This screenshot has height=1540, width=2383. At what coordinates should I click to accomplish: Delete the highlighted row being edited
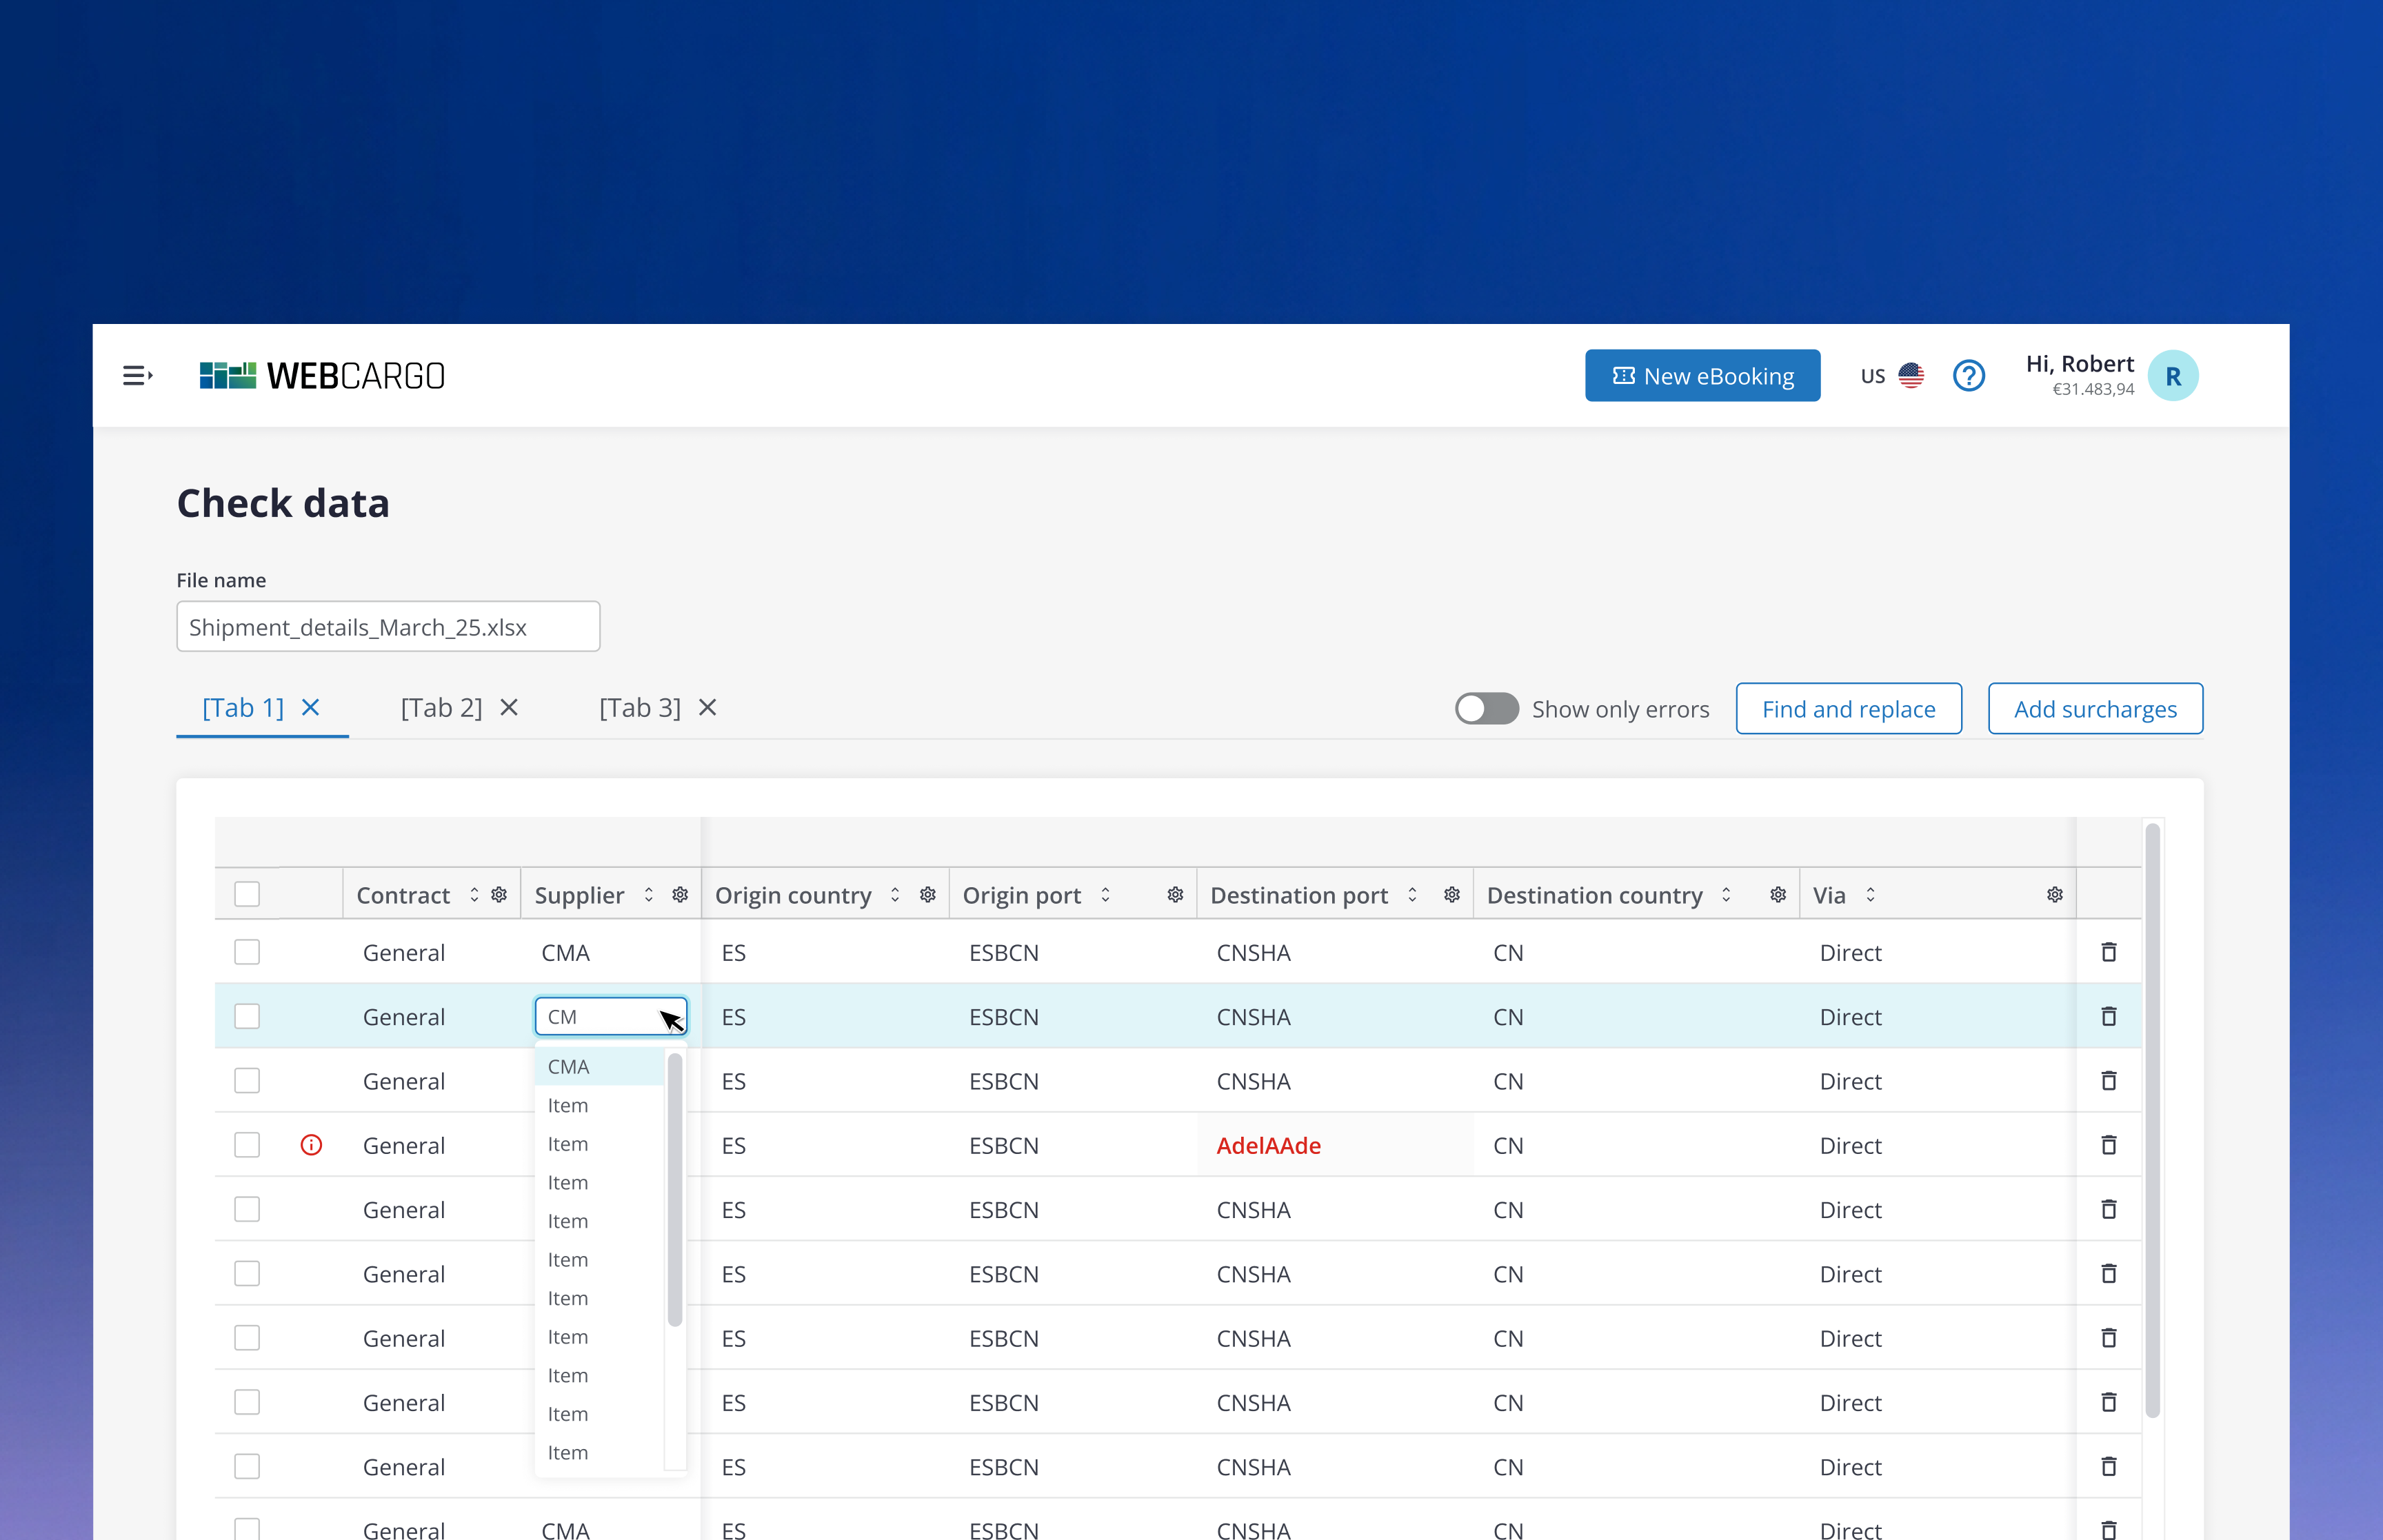2109,1016
